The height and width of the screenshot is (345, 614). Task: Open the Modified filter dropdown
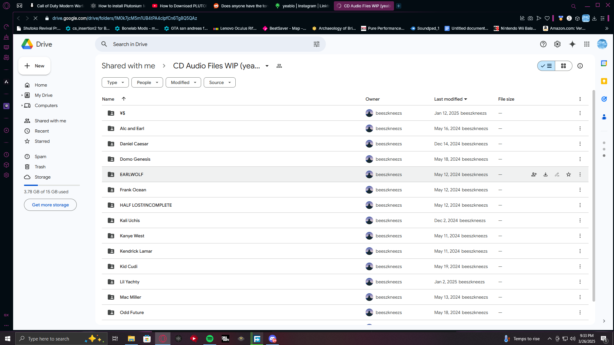(183, 82)
